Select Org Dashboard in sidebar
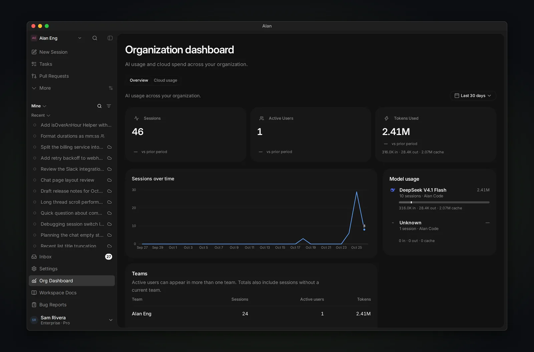 [72, 281]
